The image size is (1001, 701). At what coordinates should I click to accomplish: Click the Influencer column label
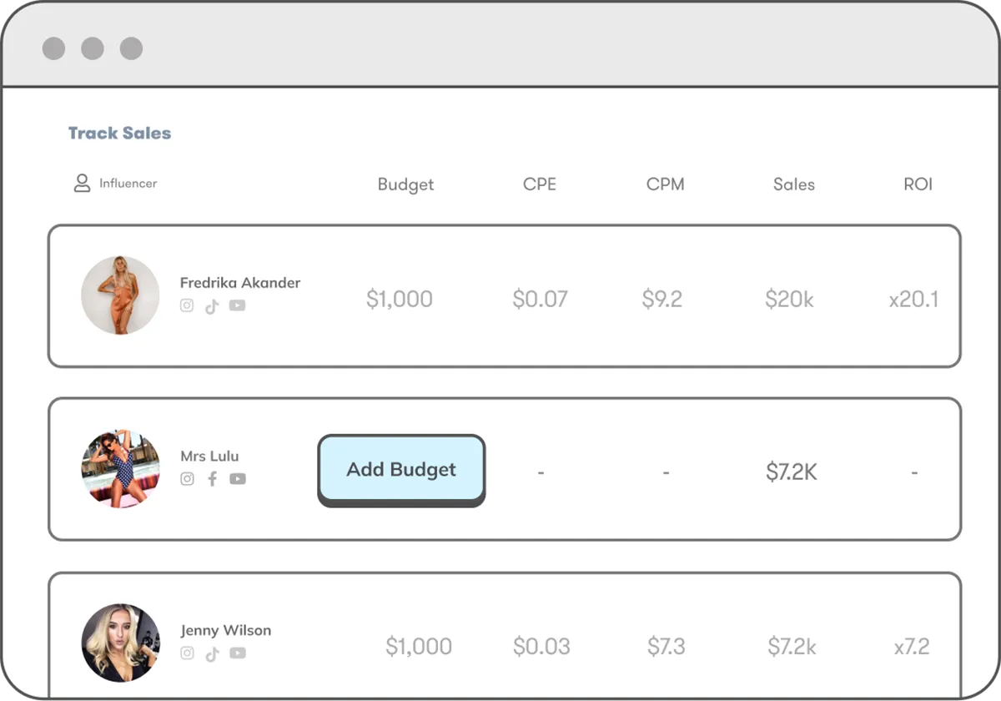128,184
